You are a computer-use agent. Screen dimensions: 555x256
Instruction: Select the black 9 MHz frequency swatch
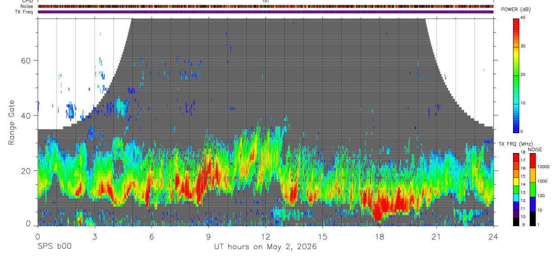pyautogui.click(x=516, y=221)
